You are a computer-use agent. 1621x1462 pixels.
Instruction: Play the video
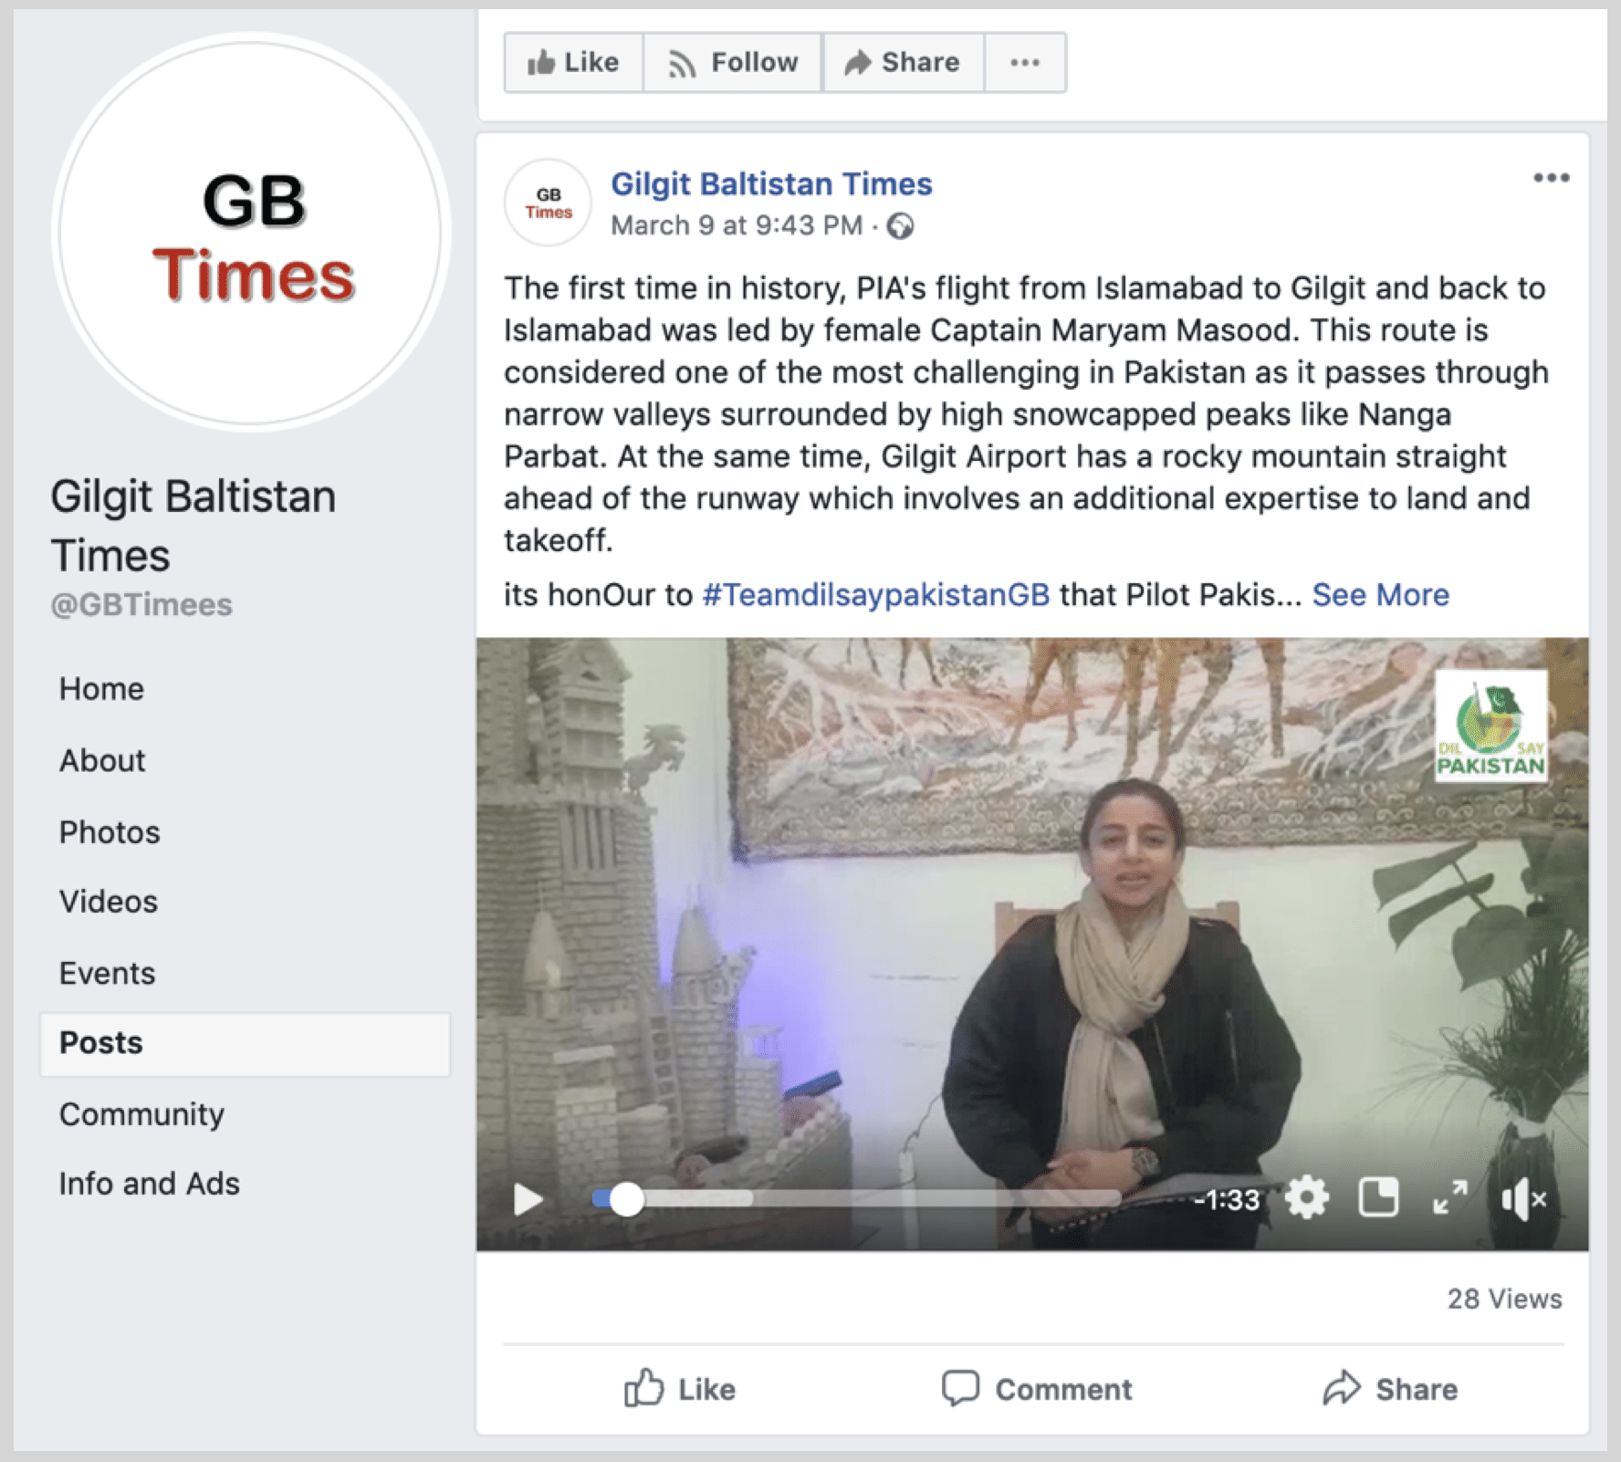(528, 1199)
